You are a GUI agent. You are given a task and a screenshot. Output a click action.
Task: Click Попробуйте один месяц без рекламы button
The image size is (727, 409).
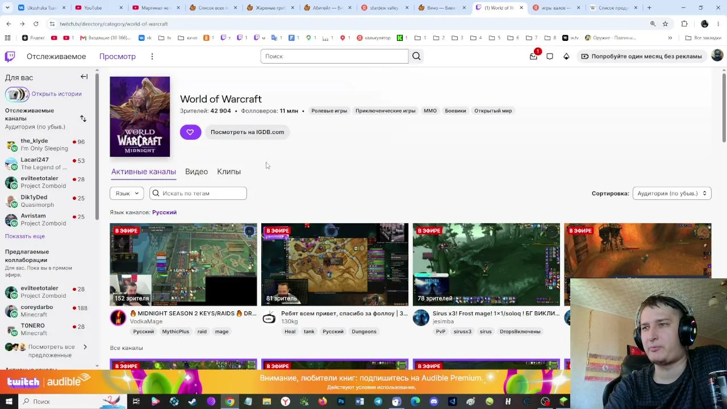pyautogui.click(x=641, y=56)
